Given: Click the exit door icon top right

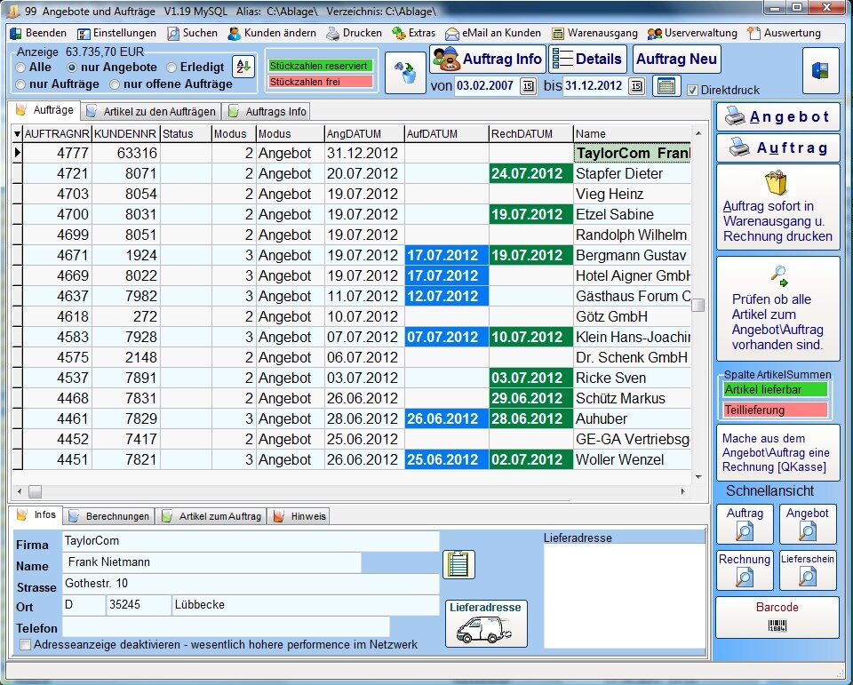Looking at the screenshot, I should [820, 71].
